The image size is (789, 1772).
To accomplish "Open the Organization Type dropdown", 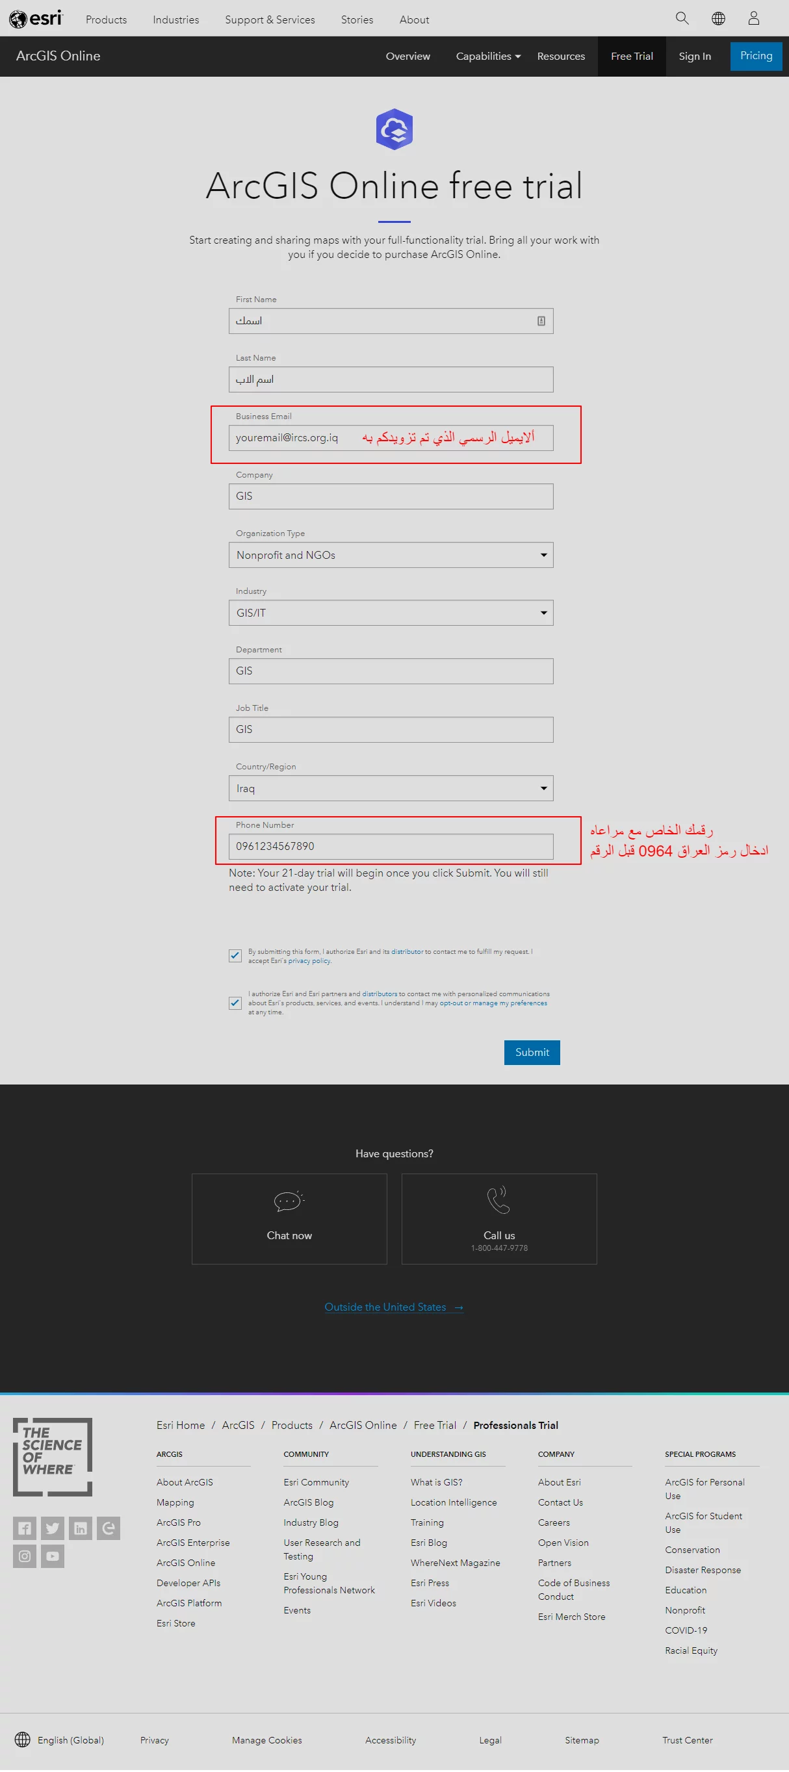I will [x=391, y=556].
